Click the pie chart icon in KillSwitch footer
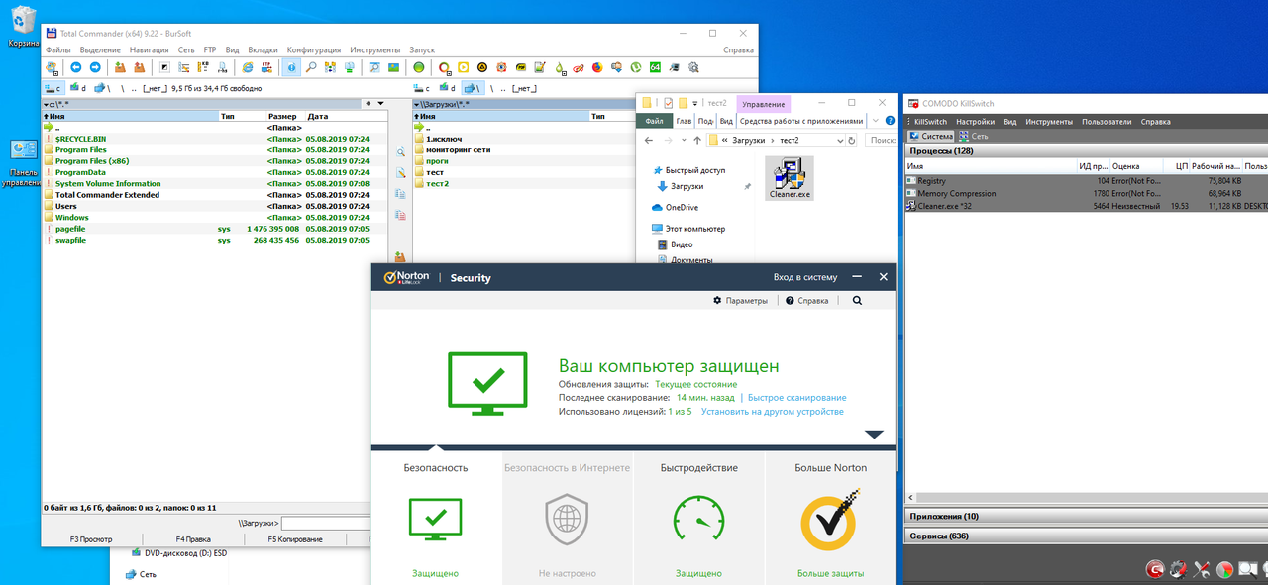Screen dimensions: 1268x585 (1224, 569)
